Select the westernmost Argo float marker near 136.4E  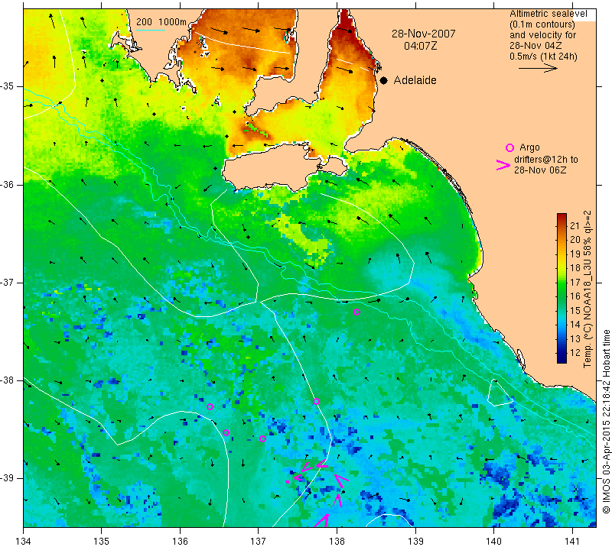(210, 406)
